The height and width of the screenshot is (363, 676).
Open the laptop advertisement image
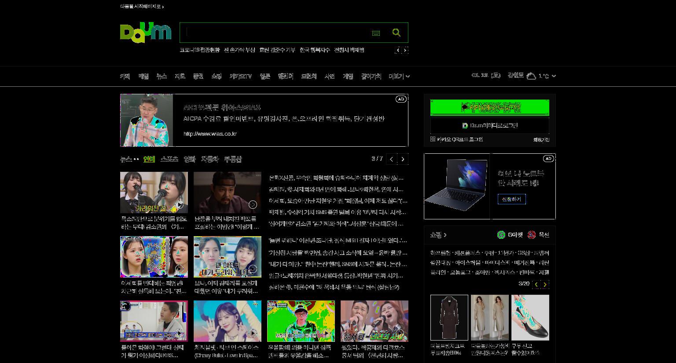point(457,186)
